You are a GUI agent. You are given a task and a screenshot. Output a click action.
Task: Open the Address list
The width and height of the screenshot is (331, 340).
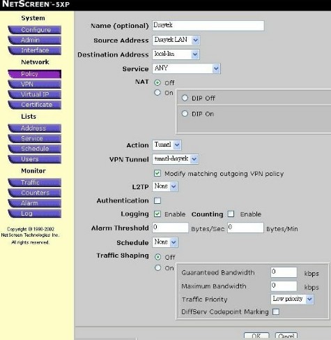click(35, 128)
